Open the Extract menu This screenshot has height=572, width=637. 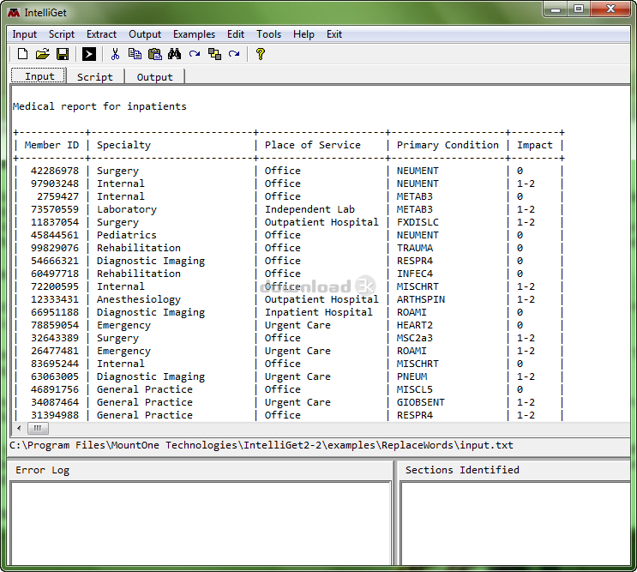[101, 34]
